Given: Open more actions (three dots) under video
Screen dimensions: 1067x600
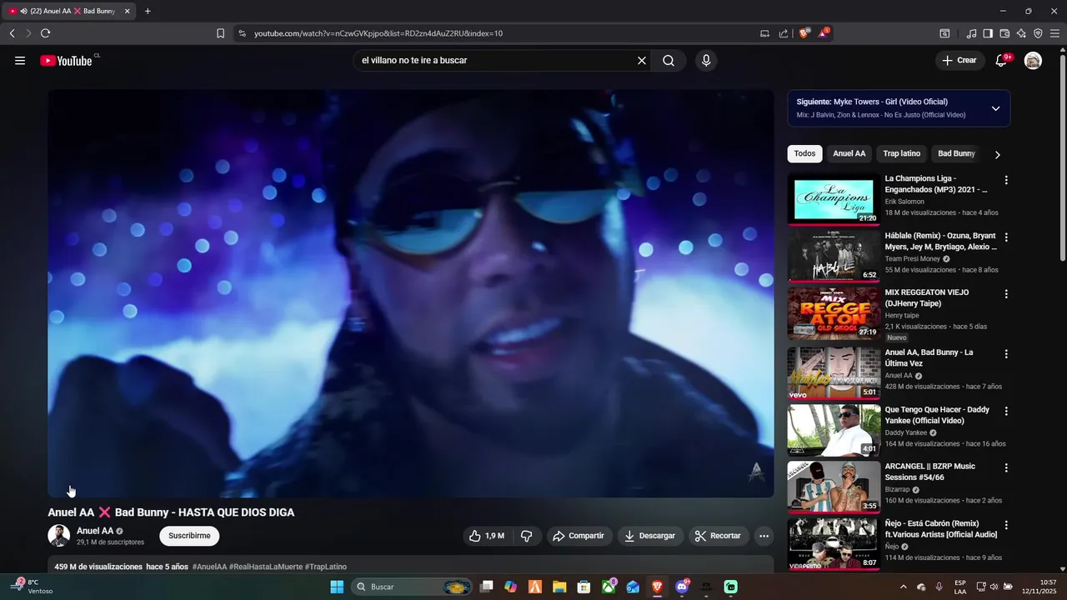Looking at the screenshot, I should (x=764, y=536).
